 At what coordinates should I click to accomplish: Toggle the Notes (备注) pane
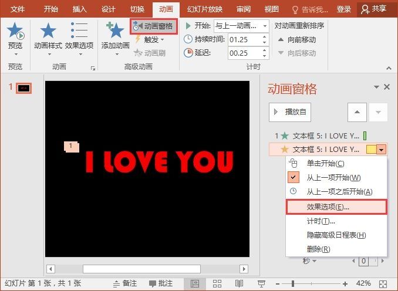pos(125,283)
